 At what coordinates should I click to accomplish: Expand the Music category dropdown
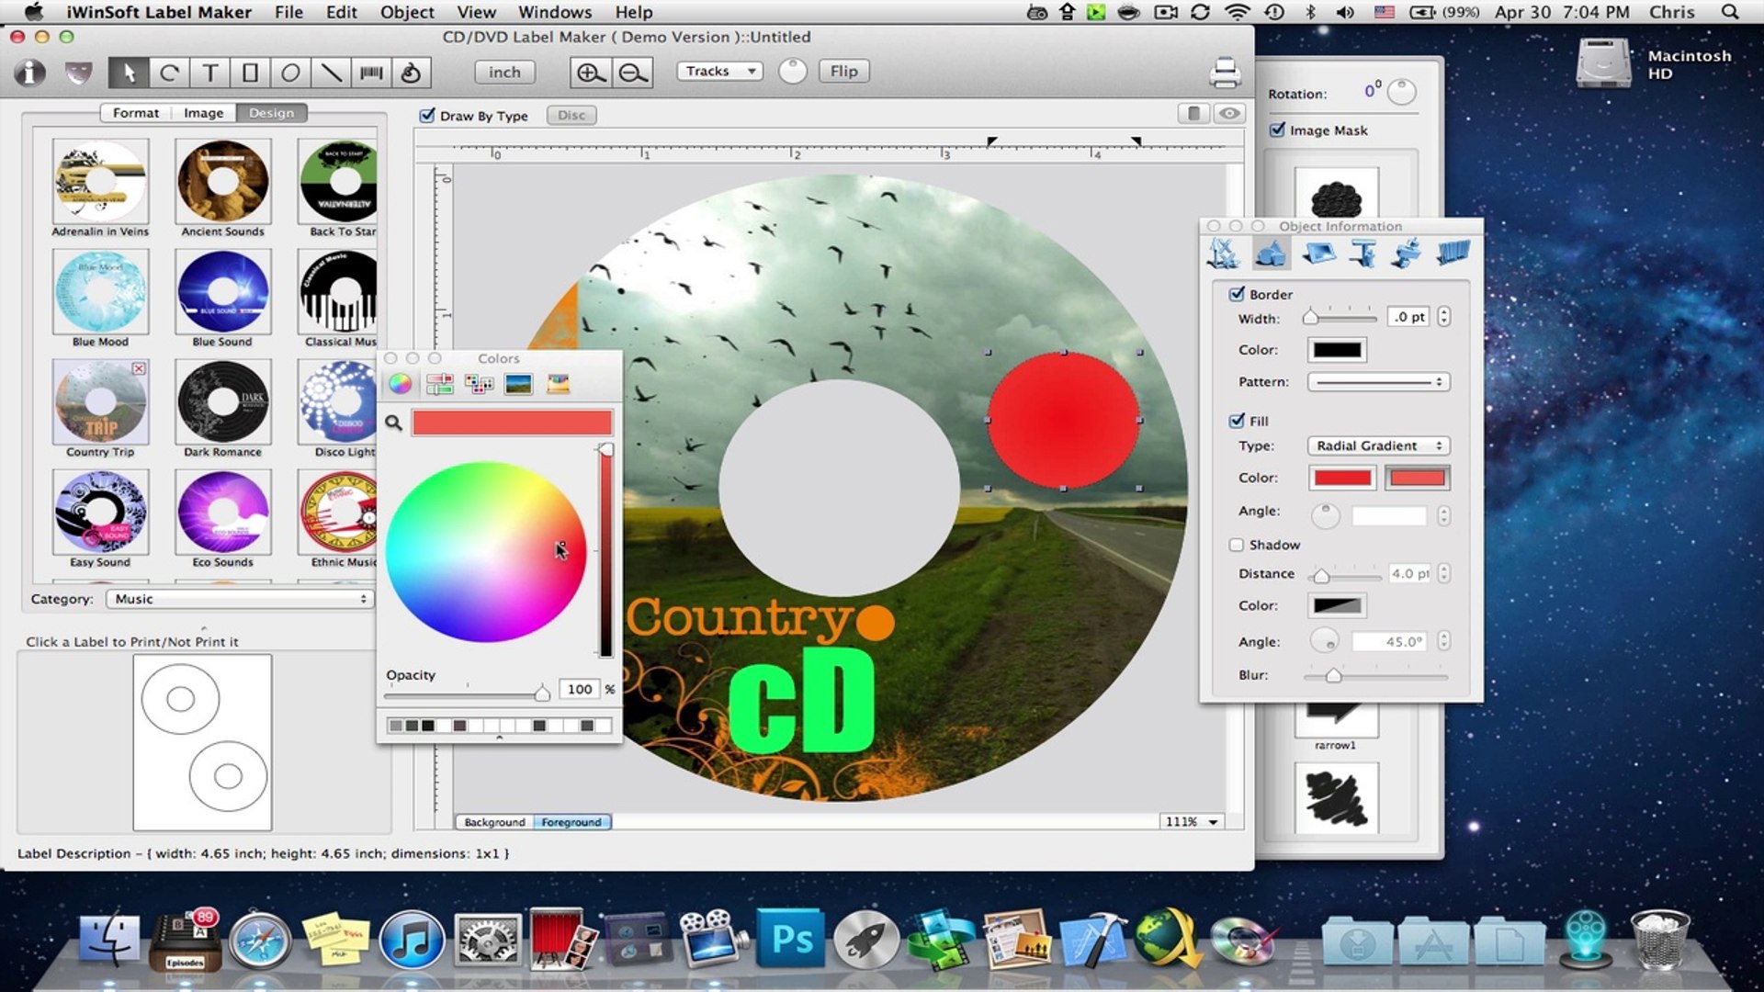tap(239, 599)
